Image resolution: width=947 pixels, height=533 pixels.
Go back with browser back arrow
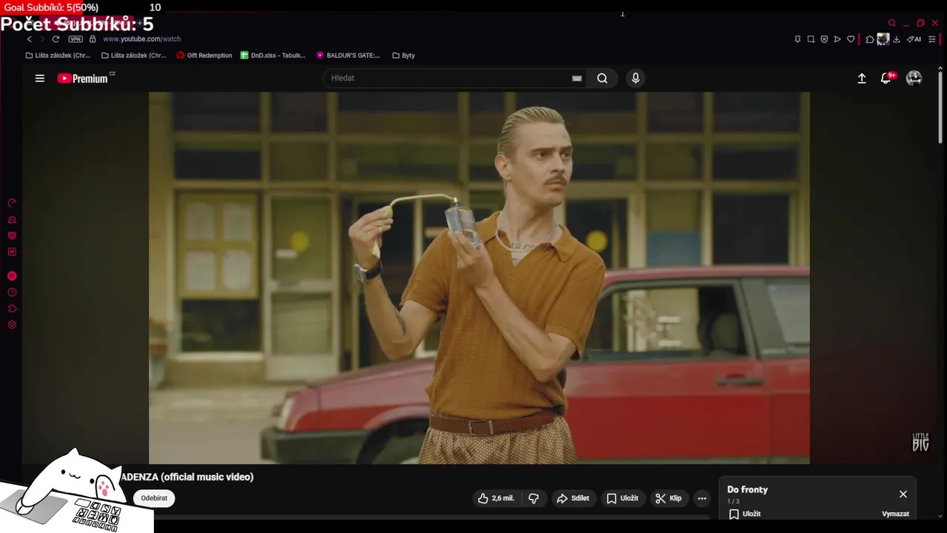pos(29,39)
